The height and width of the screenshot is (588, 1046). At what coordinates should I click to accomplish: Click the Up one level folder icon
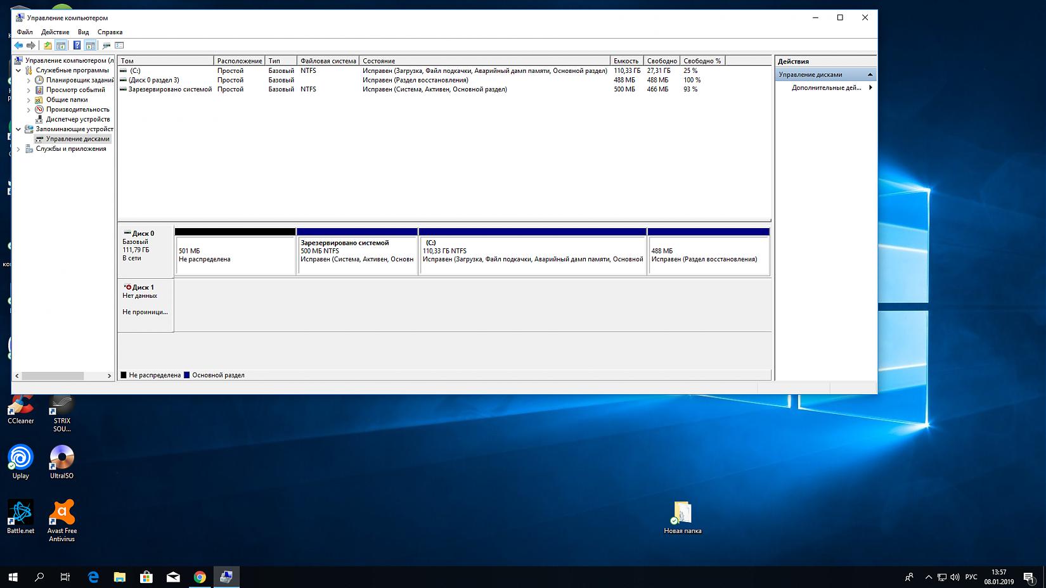tap(48, 46)
